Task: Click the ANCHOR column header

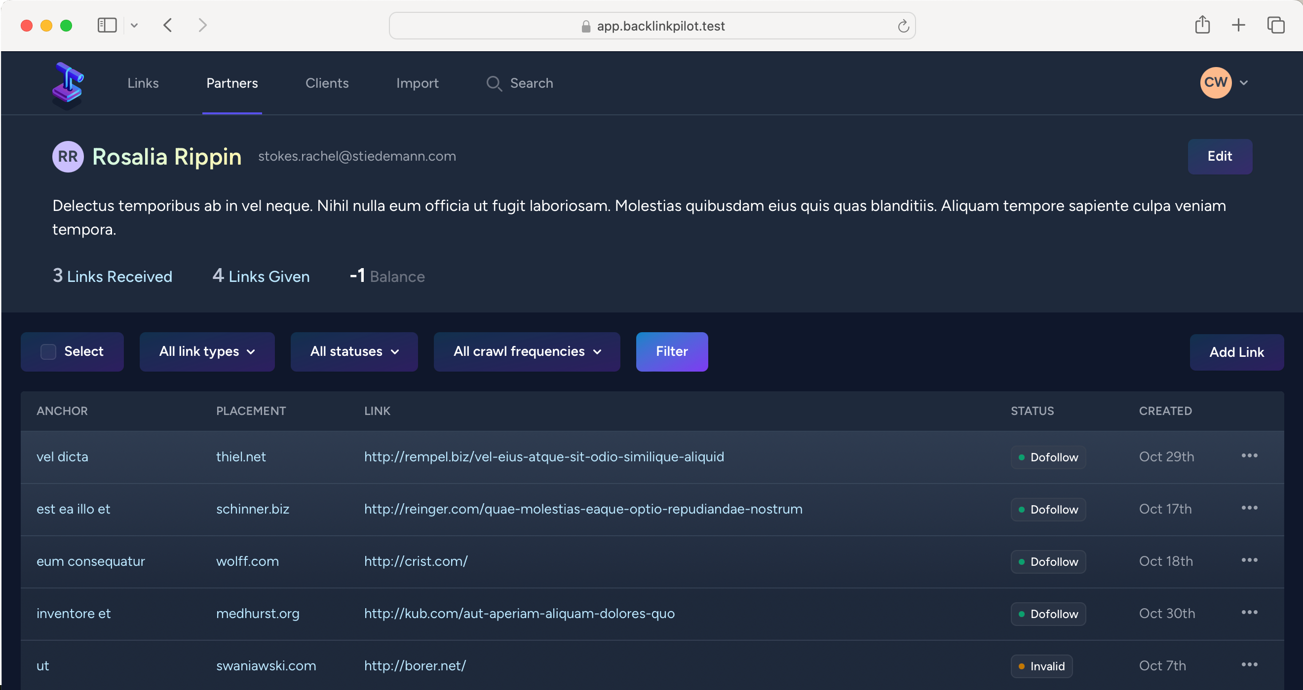Action: 62,411
